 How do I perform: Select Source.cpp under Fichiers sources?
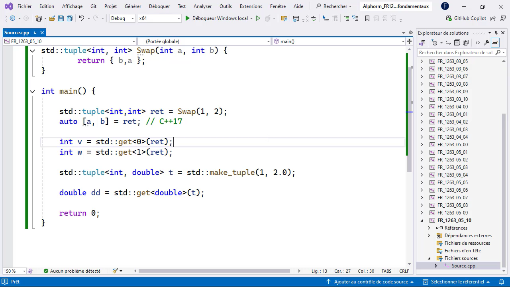[463, 266]
